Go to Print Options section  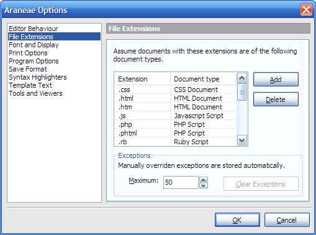[28, 53]
